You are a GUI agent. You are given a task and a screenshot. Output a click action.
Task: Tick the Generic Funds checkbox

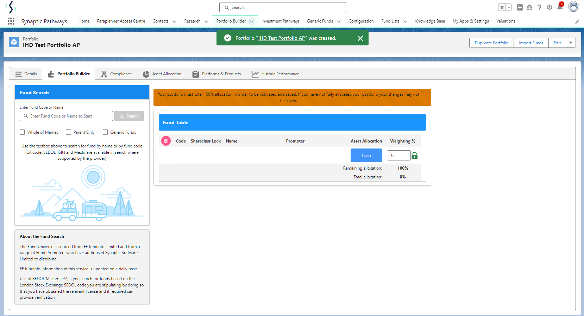point(105,132)
